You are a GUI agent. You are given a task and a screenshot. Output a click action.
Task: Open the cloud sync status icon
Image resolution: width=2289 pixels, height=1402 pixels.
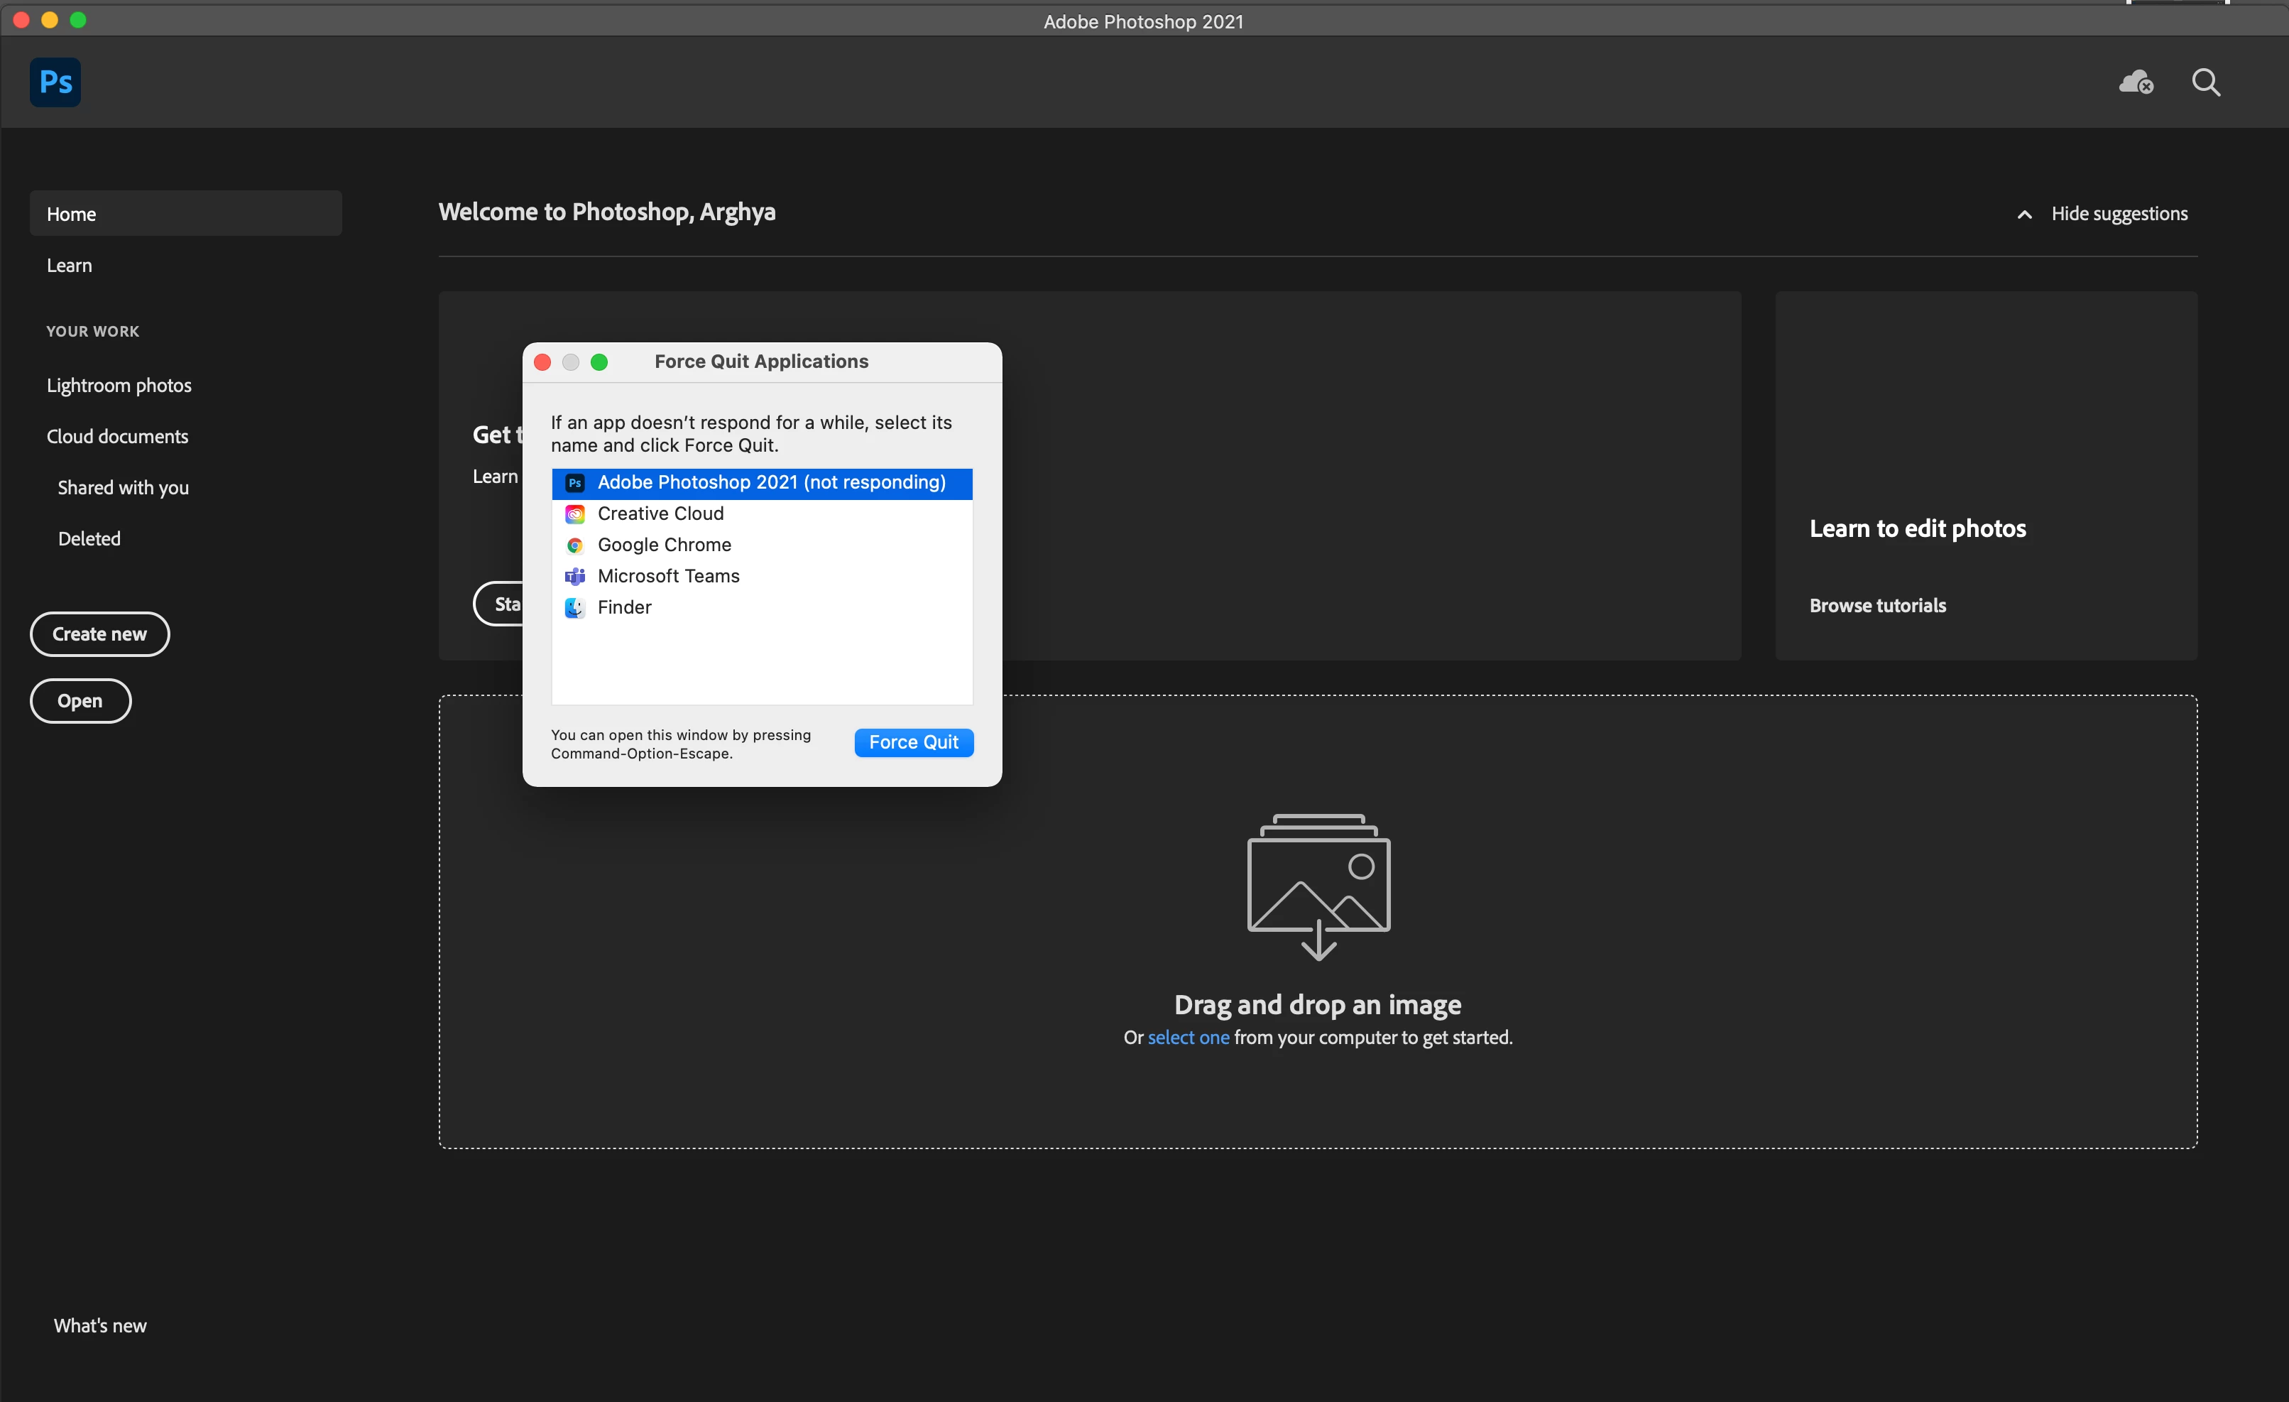click(2135, 82)
